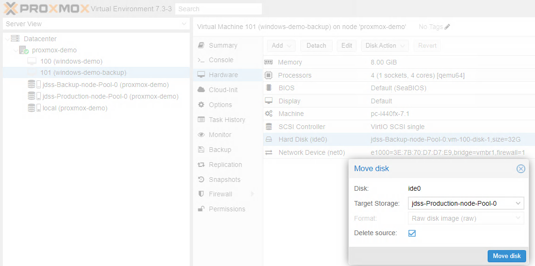Collapse the proxmox-demo tree node
This screenshot has height=266, width=535.
(x=16, y=50)
